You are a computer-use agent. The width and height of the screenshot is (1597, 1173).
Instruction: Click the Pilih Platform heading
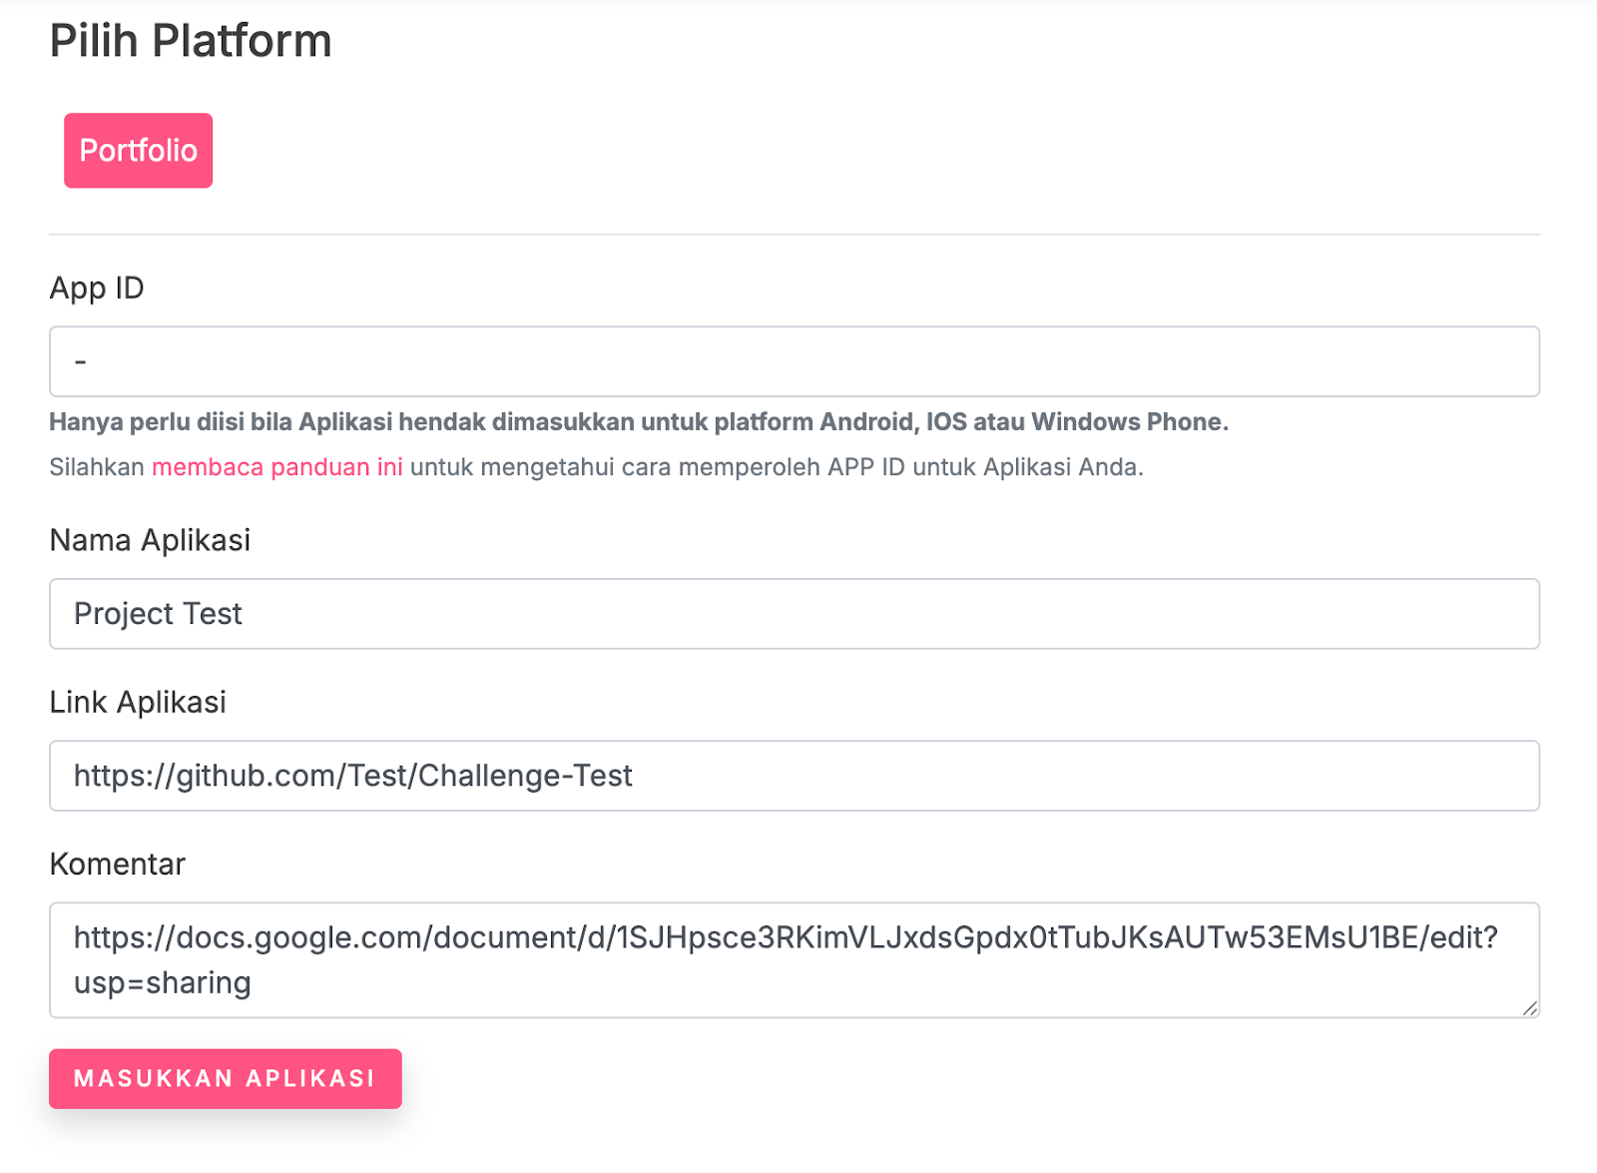191,41
